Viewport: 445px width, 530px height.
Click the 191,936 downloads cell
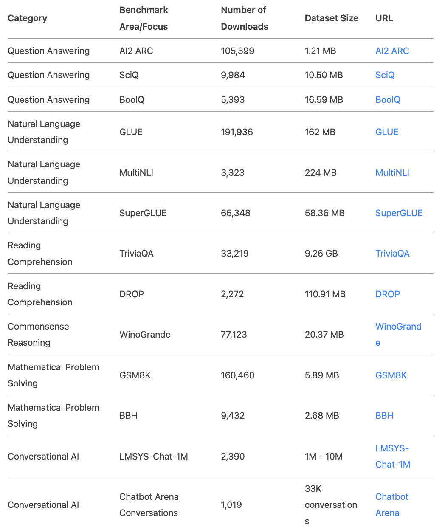237,132
